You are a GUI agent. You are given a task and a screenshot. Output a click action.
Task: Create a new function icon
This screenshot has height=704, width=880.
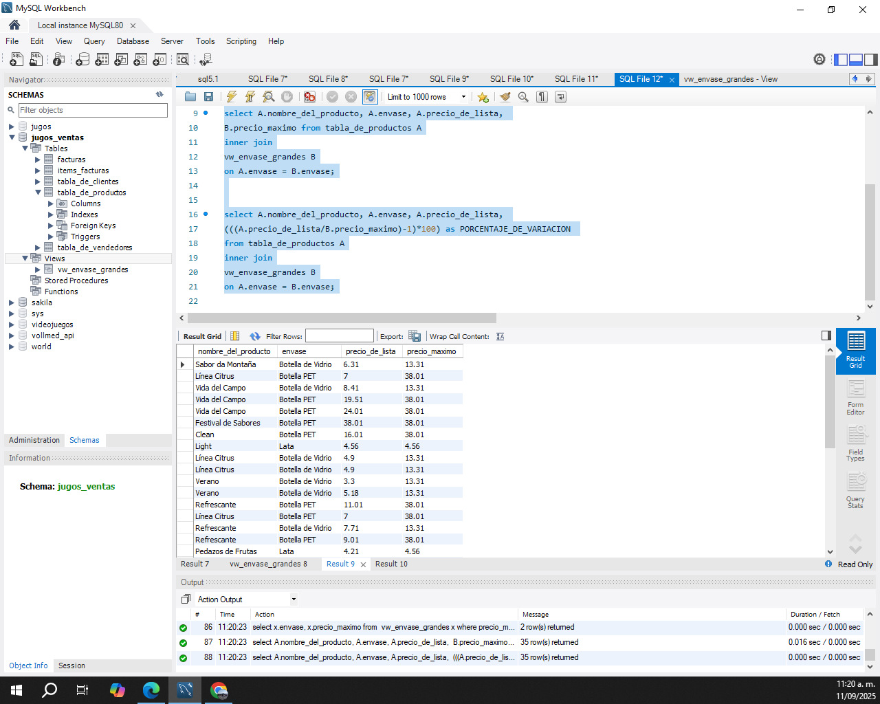[x=159, y=60]
